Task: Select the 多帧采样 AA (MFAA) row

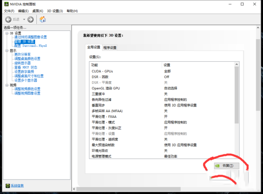Action: click(x=162, y=111)
